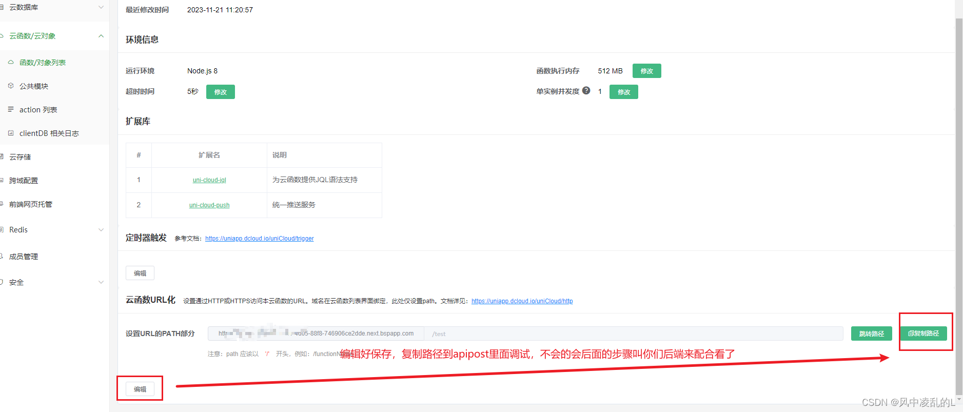Click 修改 button next to 512 MB memory
Image resolution: width=963 pixels, height=412 pixels.
click(x=646, y=71)
